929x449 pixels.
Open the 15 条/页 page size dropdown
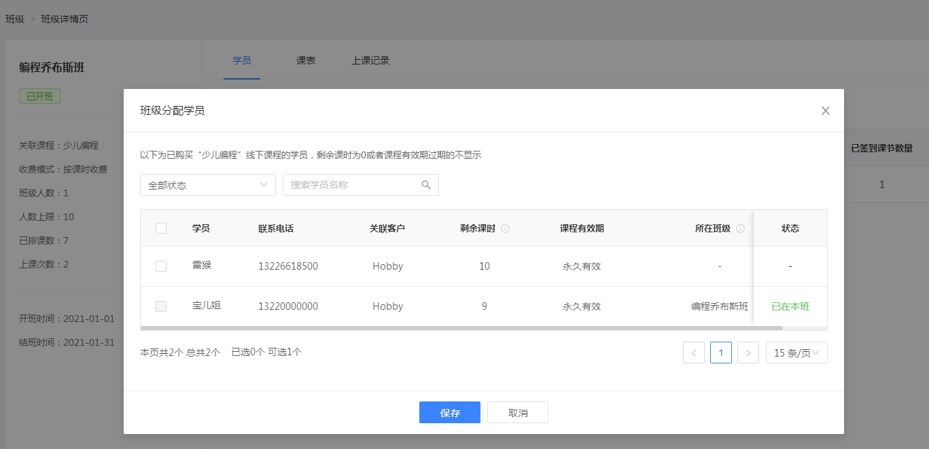796,353
